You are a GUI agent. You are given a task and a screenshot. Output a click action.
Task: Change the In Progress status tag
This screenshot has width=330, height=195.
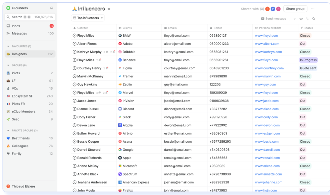(308, 60)
